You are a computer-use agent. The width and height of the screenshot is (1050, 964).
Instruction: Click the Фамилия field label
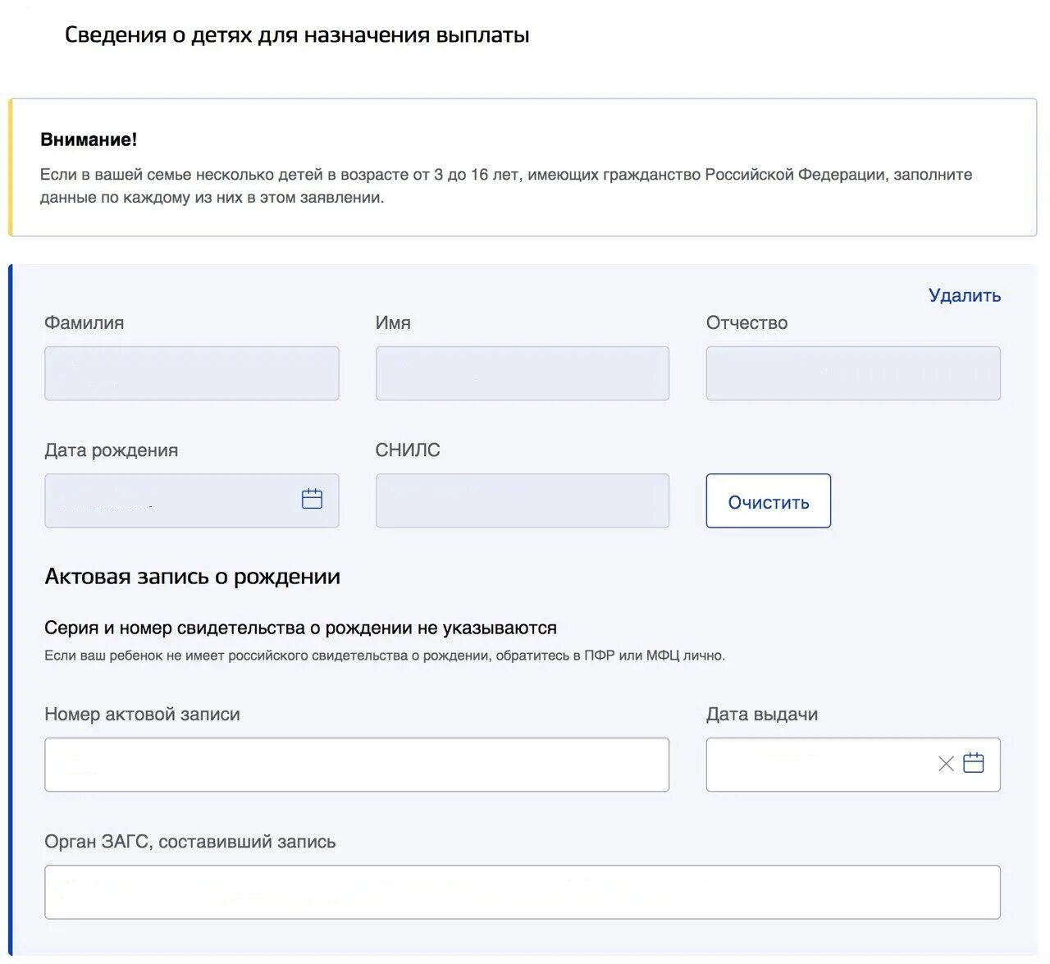(x=84, y=322)
